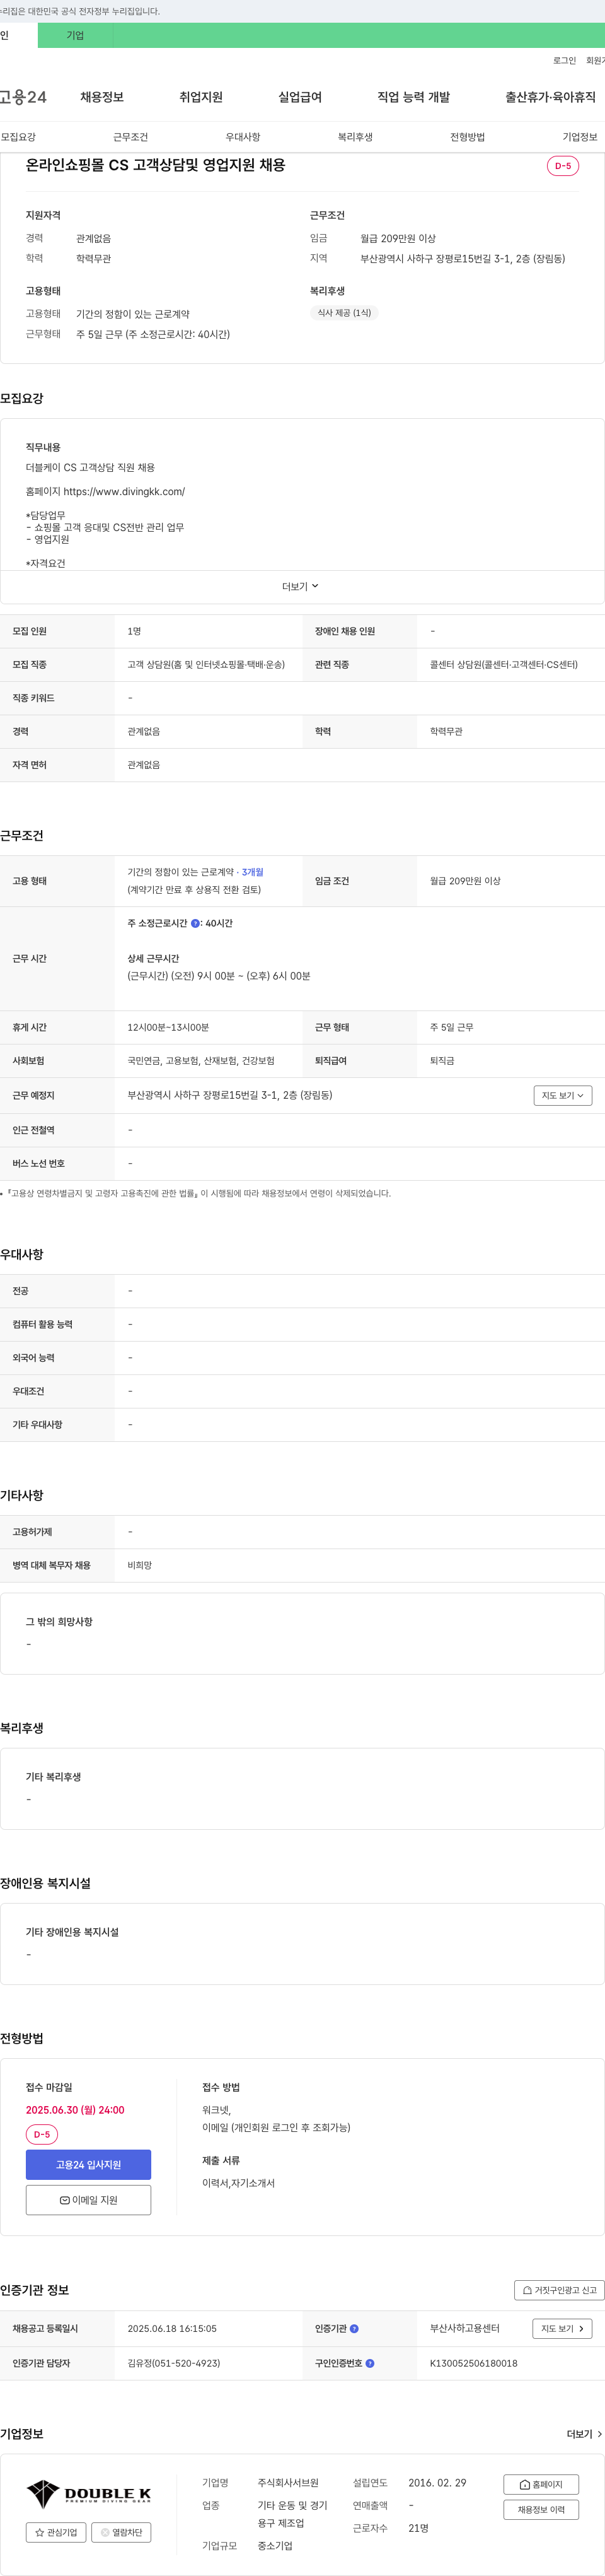Click the D-5 badge under the deadline
This screenshot has height=2576, width=605.
42,2134
